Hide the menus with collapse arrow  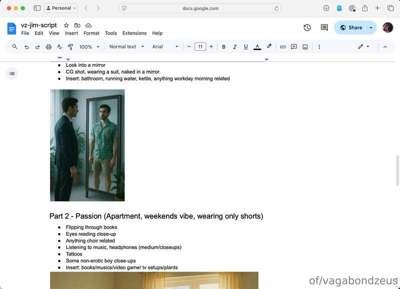tap(385, 47)
